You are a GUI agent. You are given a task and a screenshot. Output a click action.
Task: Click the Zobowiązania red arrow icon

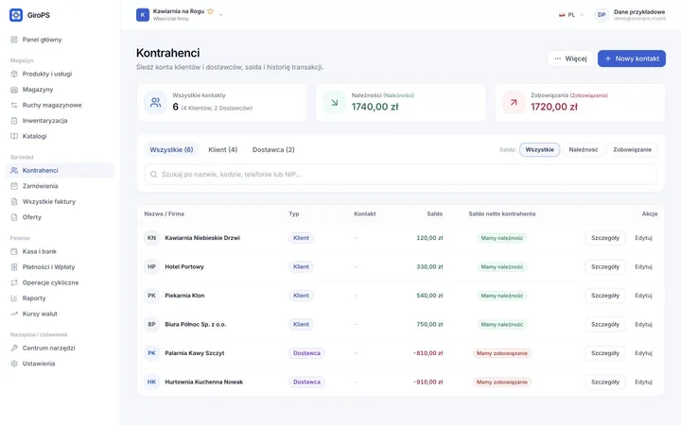(514, 102)
